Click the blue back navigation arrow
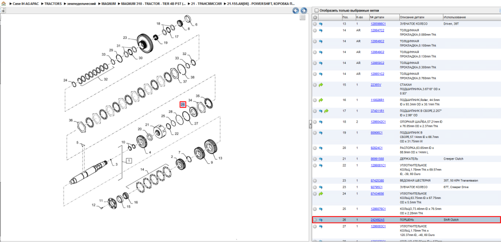 296,10
